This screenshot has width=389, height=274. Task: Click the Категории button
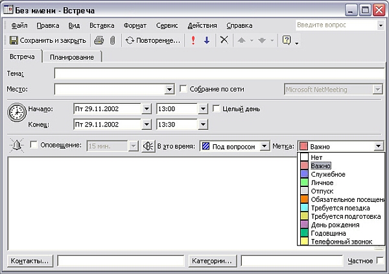tap(212, 261)
